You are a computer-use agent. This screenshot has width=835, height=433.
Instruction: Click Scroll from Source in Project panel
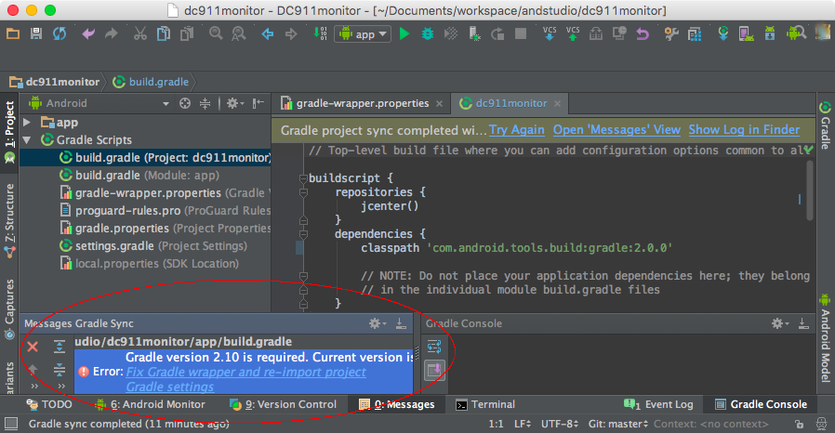click(185, 103)
